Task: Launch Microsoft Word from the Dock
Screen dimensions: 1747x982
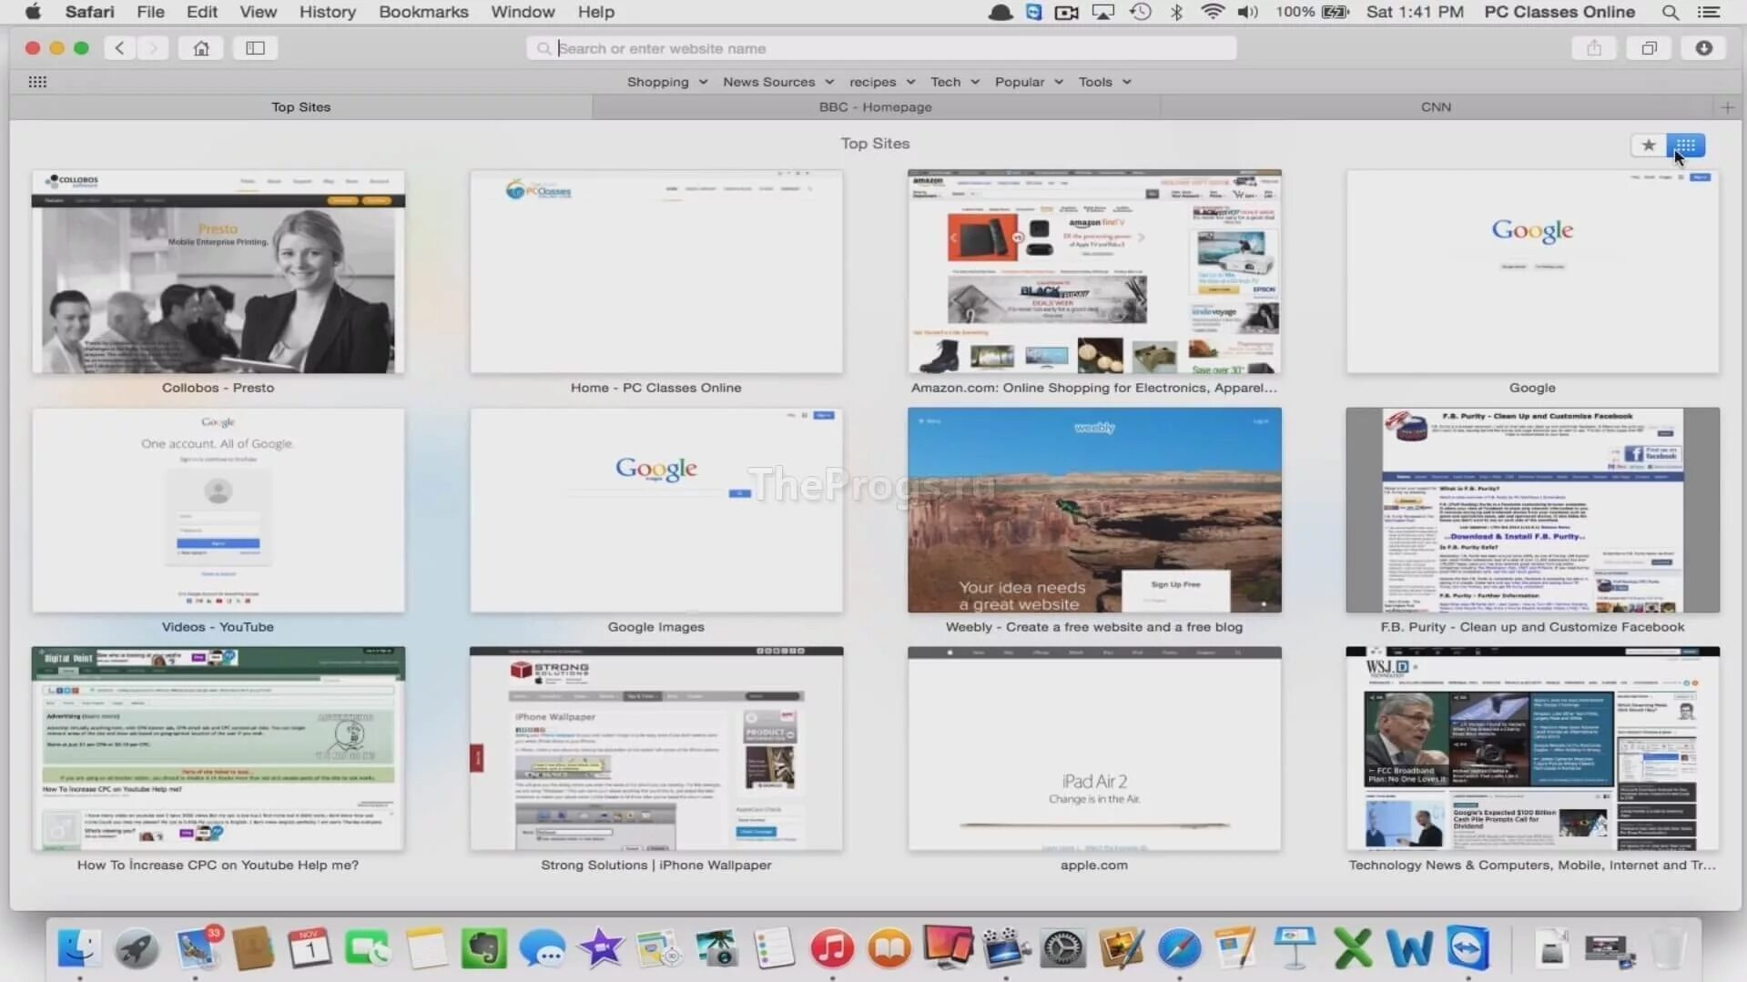Action: 1409,948
